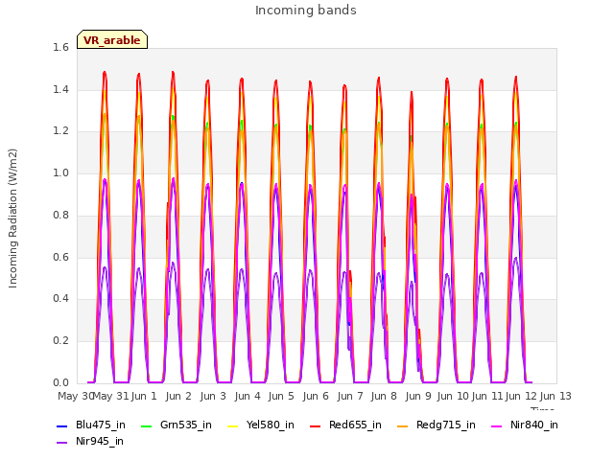Click the 0.6 y-axis tick label

[x=60, y=258]
